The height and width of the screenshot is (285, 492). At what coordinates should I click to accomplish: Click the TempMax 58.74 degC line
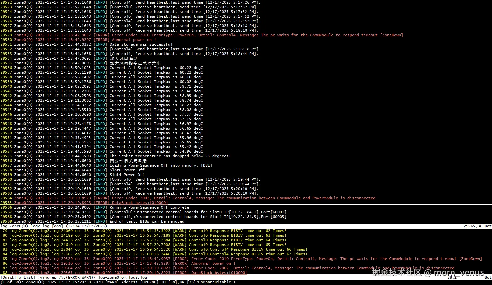(x=101, y=100)
